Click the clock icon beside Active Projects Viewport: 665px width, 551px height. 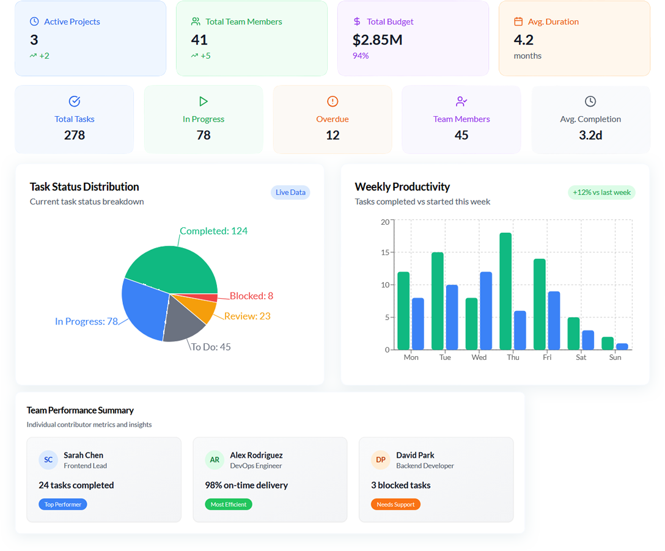point(34,21)
